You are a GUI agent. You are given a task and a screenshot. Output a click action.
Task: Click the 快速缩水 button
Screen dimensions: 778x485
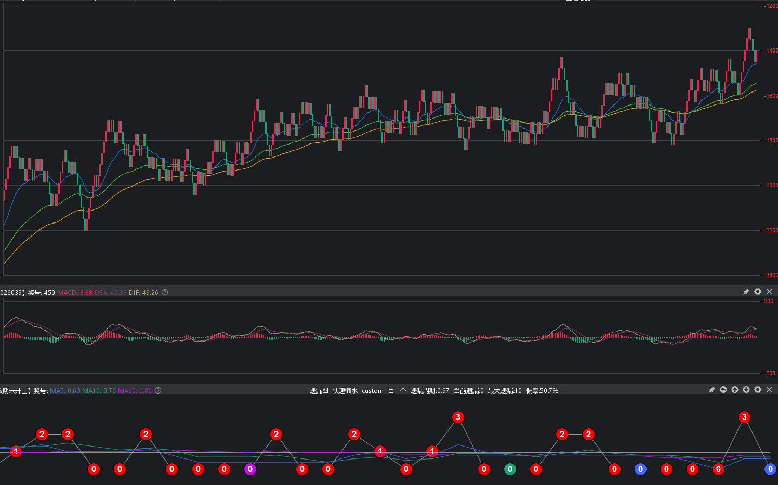345,390
